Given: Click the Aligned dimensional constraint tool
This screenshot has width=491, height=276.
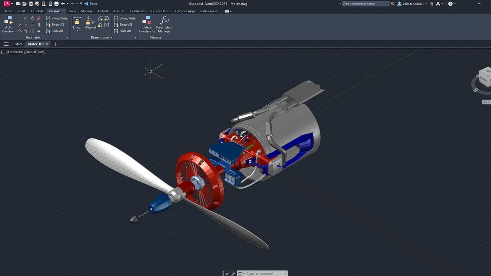Looking at the screenshot, I should coord(90,23).
